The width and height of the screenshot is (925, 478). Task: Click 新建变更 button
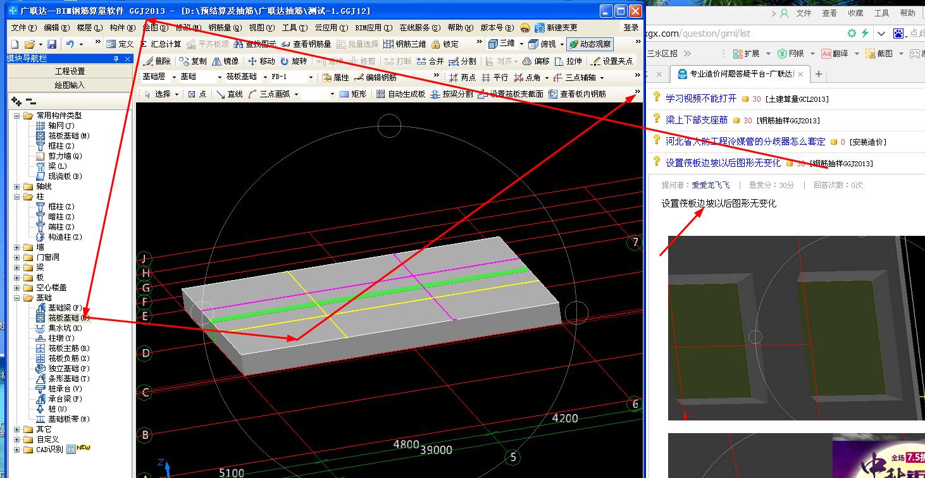[x=556, y=28]
